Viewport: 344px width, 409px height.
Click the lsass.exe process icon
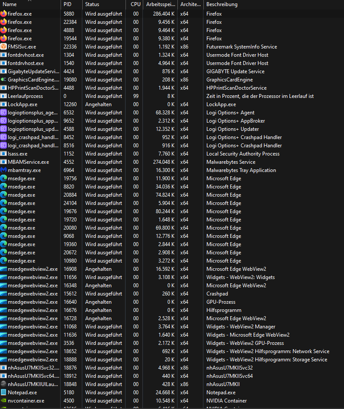tap(3, 154)
